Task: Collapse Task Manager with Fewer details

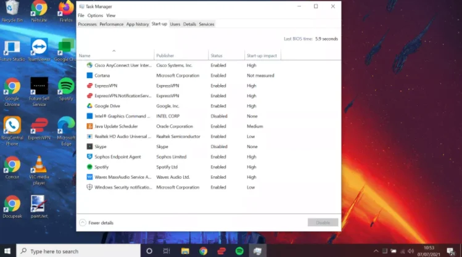Action: pos(96,223)
